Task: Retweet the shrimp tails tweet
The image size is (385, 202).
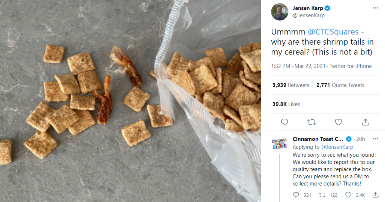Action: (x=311, y=122)
